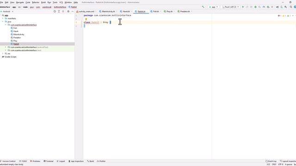
Task: Open the Tools menu
Action: (x=55, y=2)
